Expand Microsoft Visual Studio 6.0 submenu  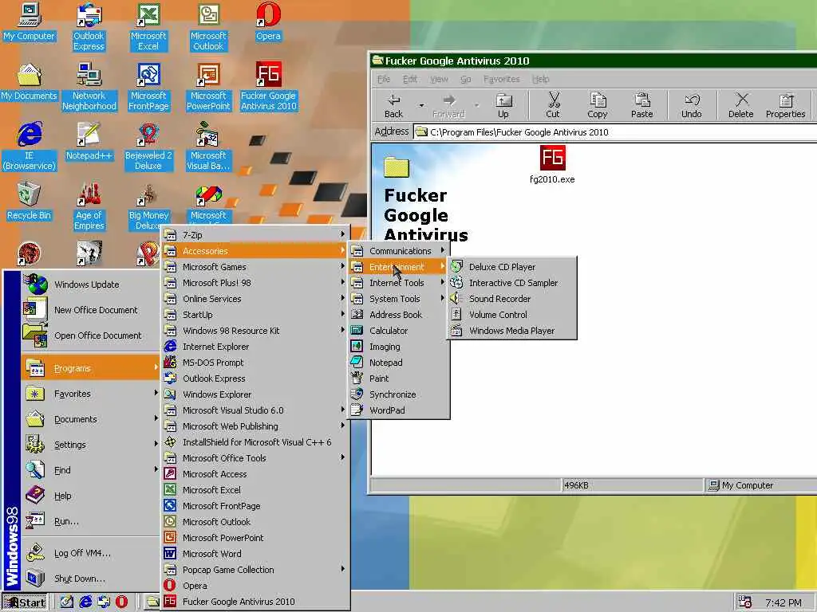255,410
